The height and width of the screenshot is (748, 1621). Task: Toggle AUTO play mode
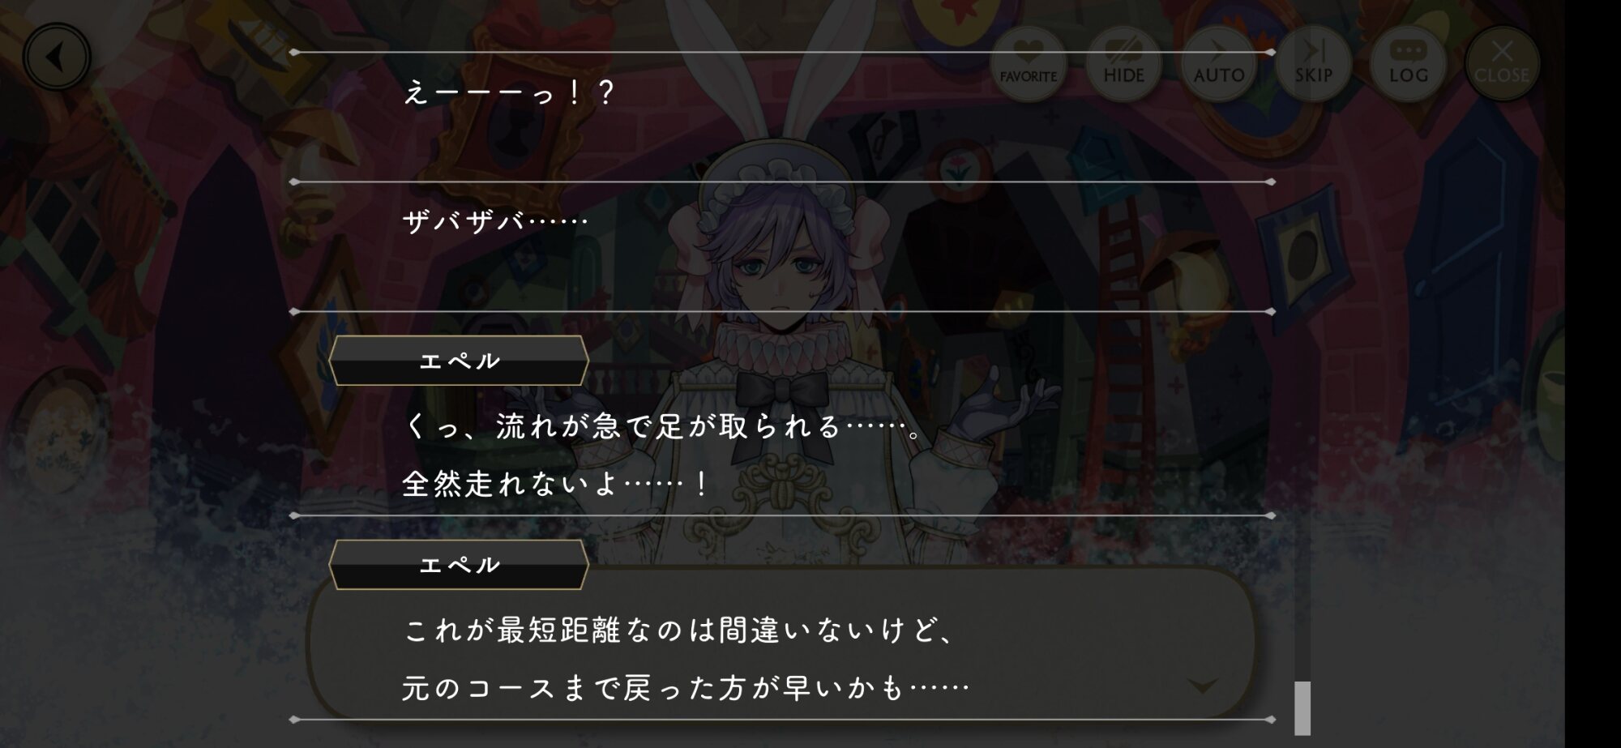click(1218, 63)
